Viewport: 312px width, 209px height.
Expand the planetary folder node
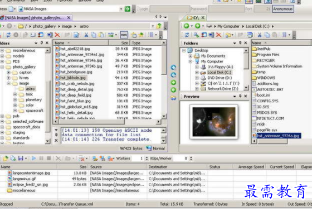click(x=15, y=99)
